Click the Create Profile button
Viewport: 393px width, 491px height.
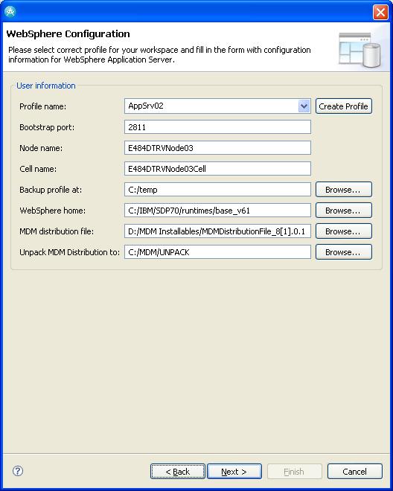coord(343,106)
